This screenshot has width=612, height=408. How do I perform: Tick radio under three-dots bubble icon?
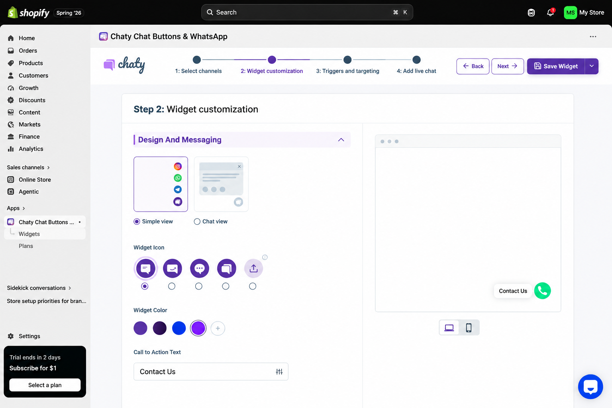click(199, 286)
